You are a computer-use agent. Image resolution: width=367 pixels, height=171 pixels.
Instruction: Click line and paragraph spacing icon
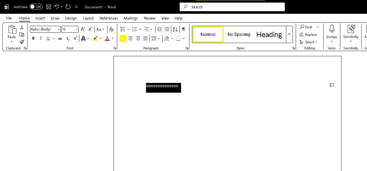154,38
